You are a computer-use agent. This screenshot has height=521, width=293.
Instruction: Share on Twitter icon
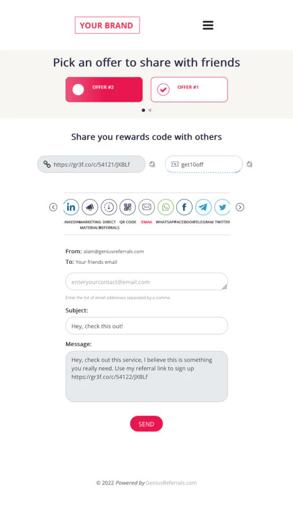tap(222, 207)
